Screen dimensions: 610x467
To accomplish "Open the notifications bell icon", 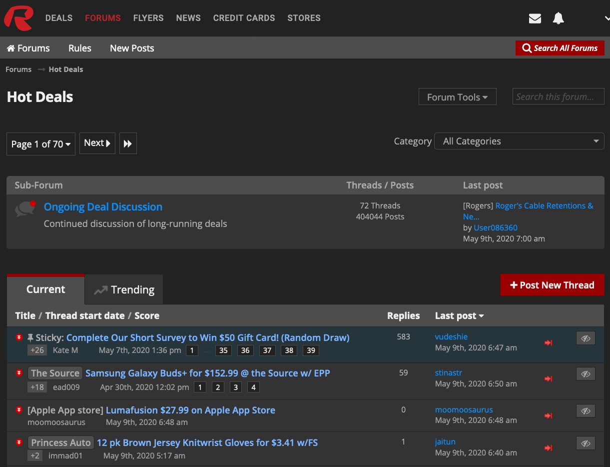I will point(558,18).
